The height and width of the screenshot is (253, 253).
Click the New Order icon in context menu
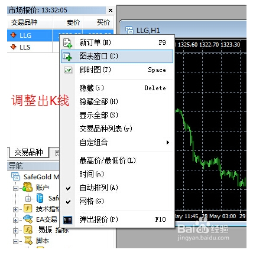point(67,43)
